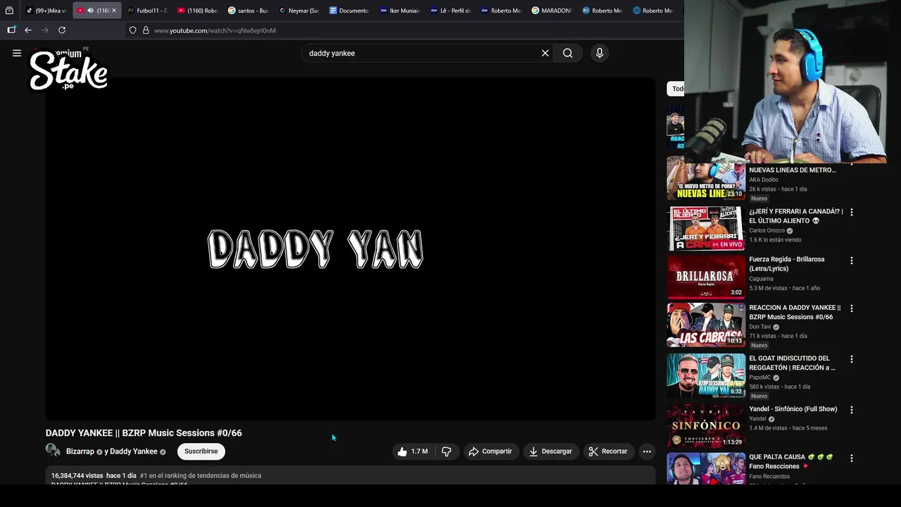Download the video with Descargar
Image resolution: width=901 pixels, height=507 pixels.
pos(550,451)
